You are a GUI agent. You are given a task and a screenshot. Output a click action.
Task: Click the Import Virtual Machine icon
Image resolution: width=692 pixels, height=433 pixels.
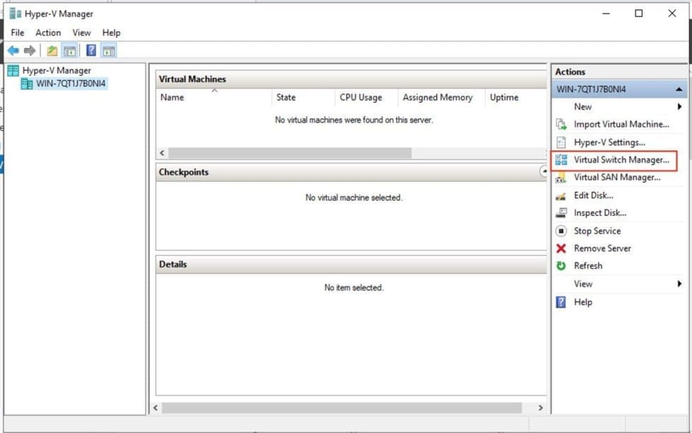click(561, 125)
